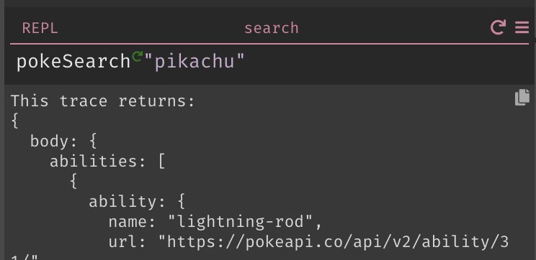Screen dimensions: 536x260
Task: Click the opening bracket after abilities
Action: pyautogui.click(x=162, y=162)
